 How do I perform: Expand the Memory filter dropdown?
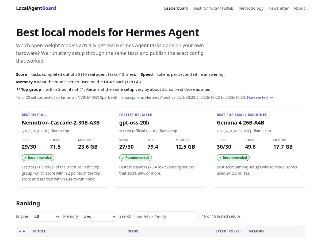click(x=98, y=217)
